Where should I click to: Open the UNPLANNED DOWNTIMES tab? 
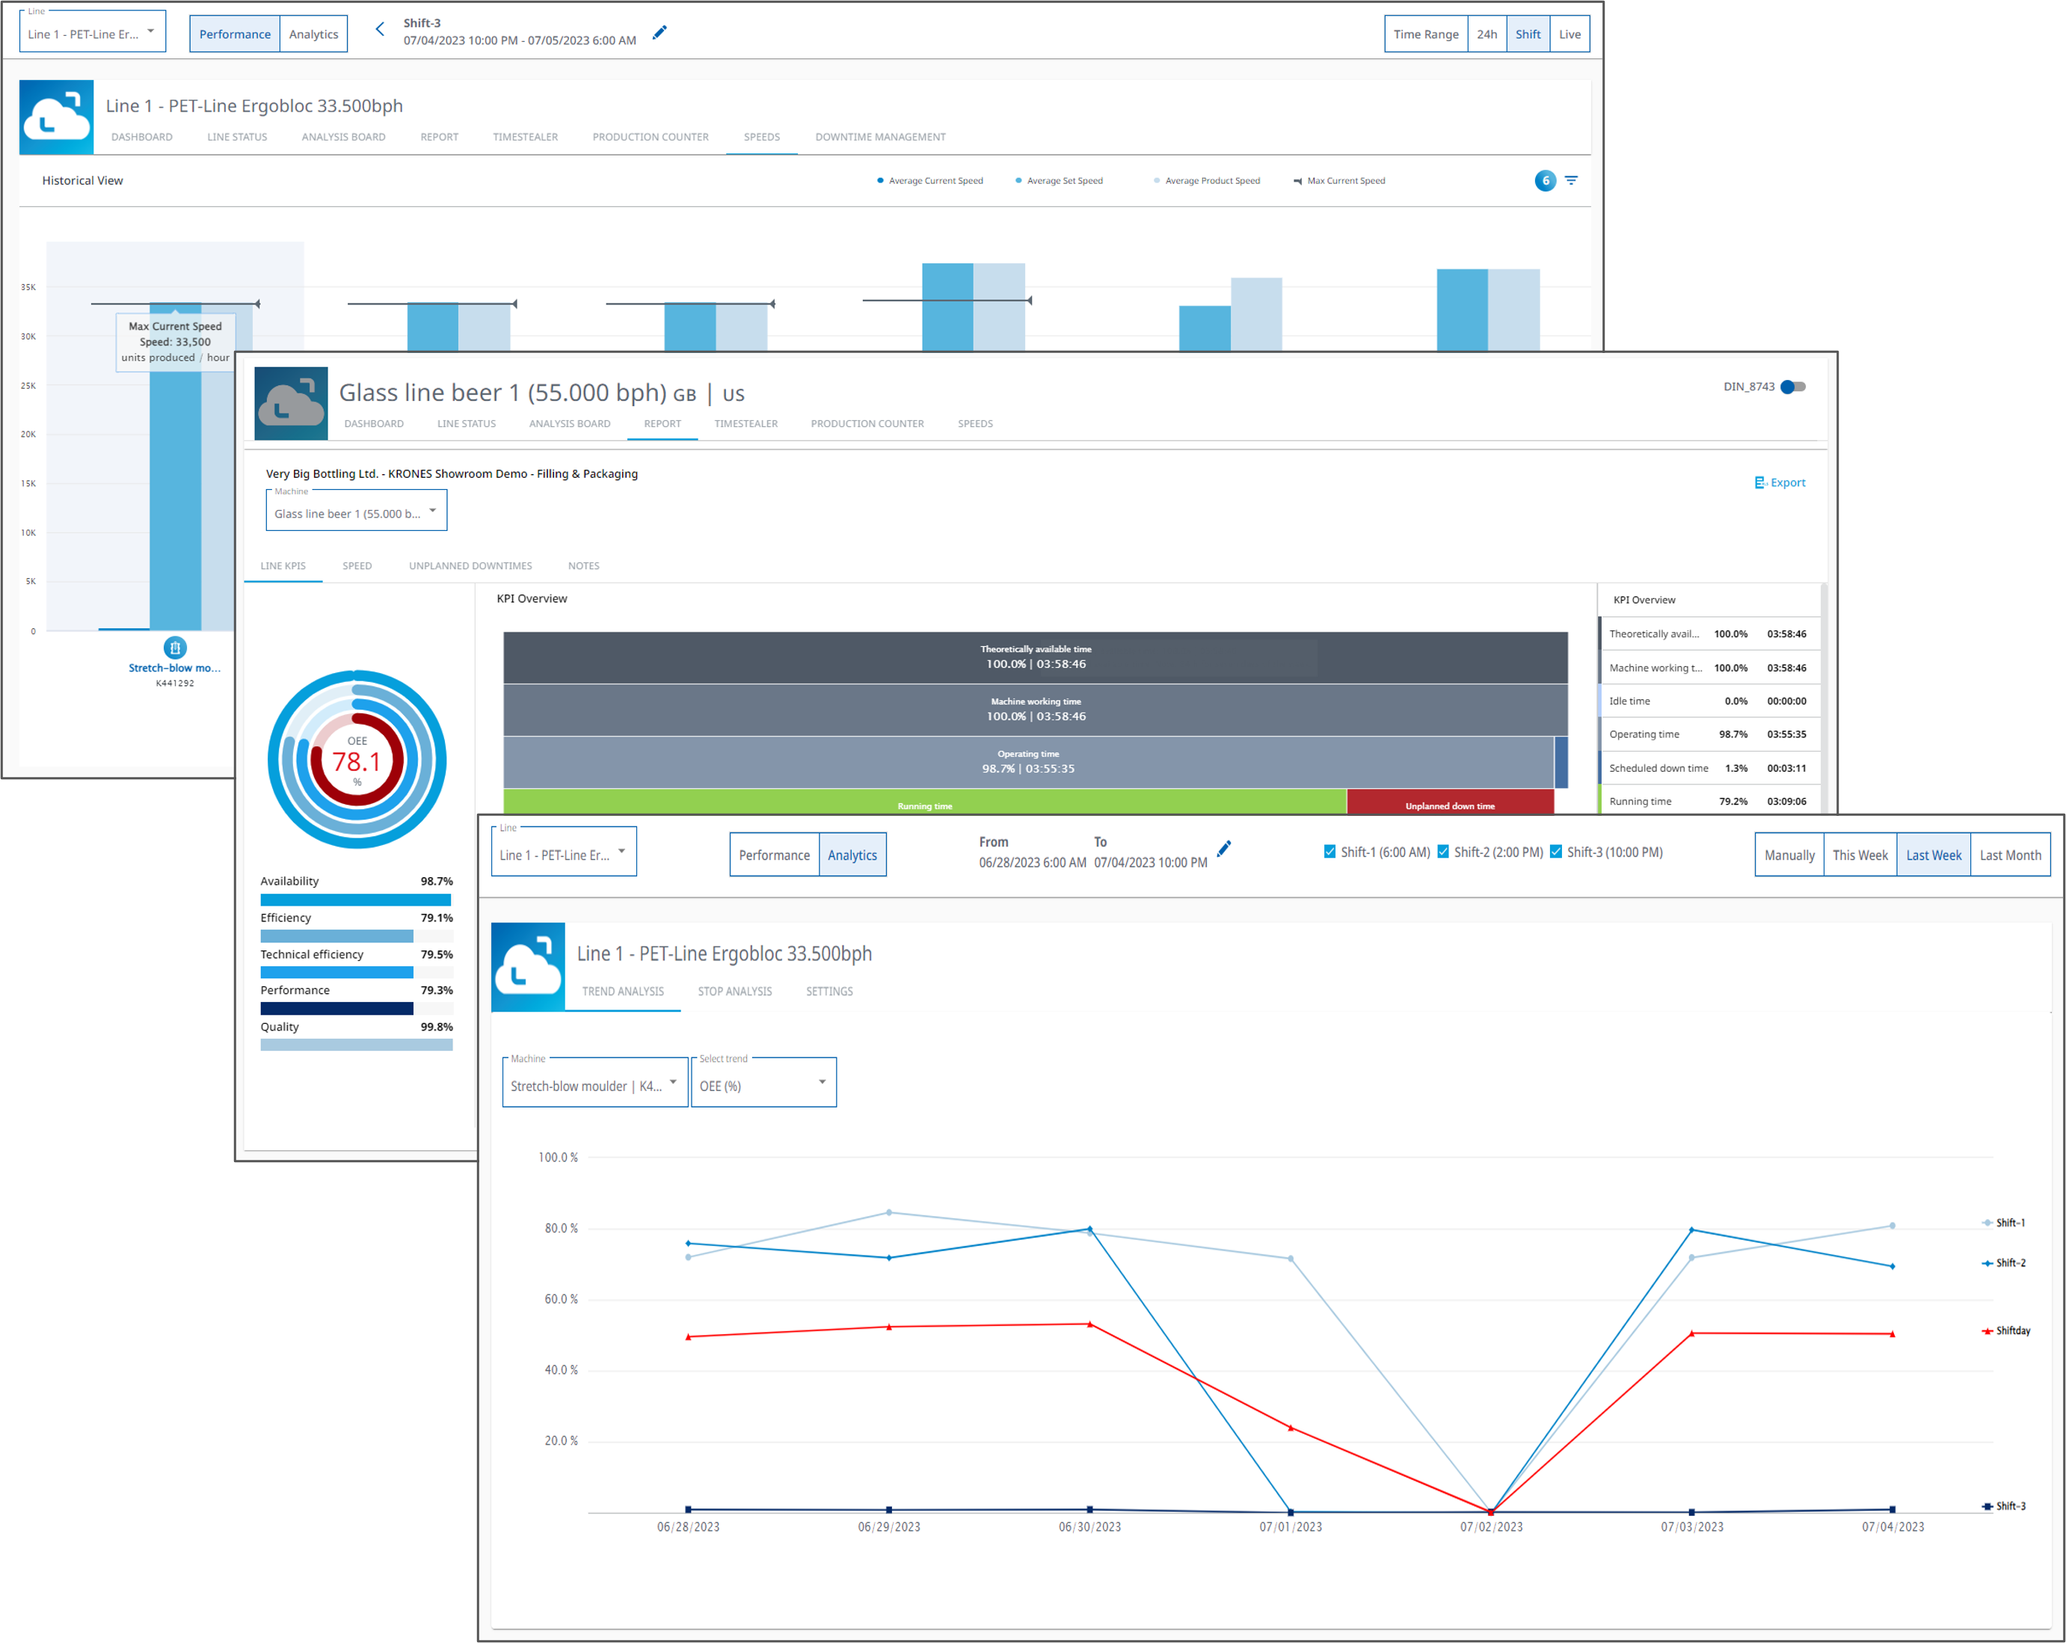pos(470,565)
